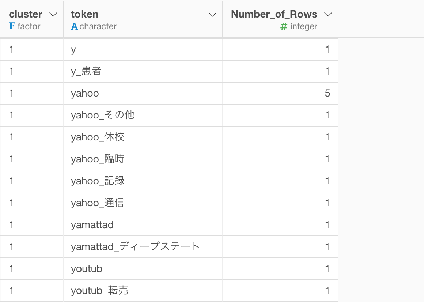Expand the Number_of_Rows column menu chevron
The height and width of the screenshot is (302, 424).
tap(328, 15)
